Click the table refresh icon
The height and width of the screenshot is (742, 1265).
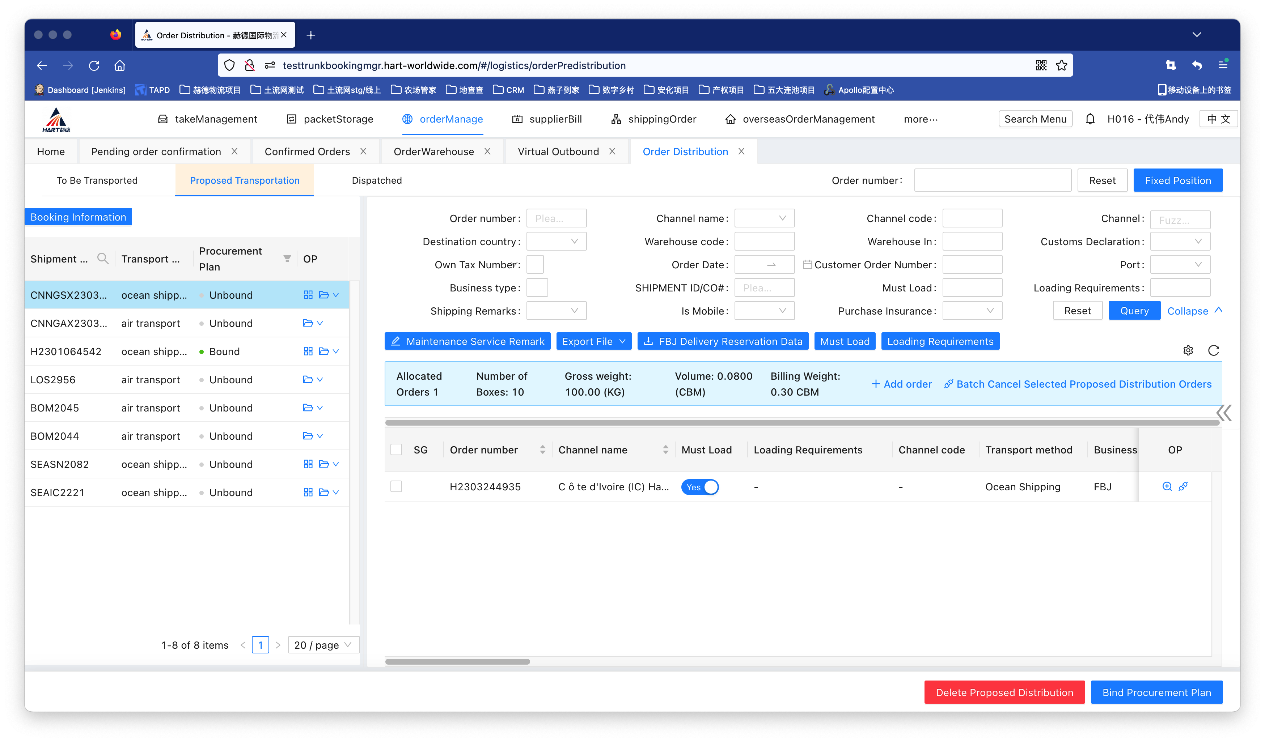pyautogui.click(x=1213, y=350)
